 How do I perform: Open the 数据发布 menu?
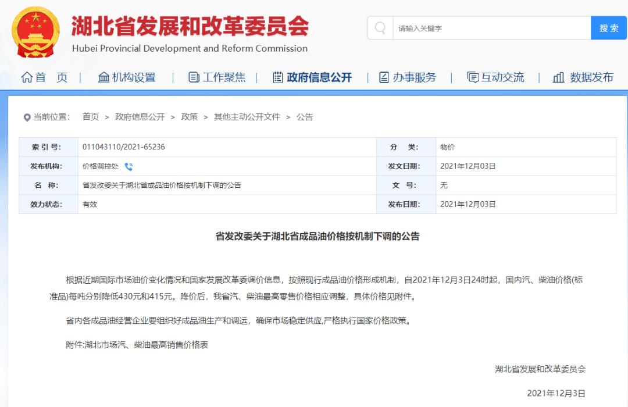(x=591, y=77)
